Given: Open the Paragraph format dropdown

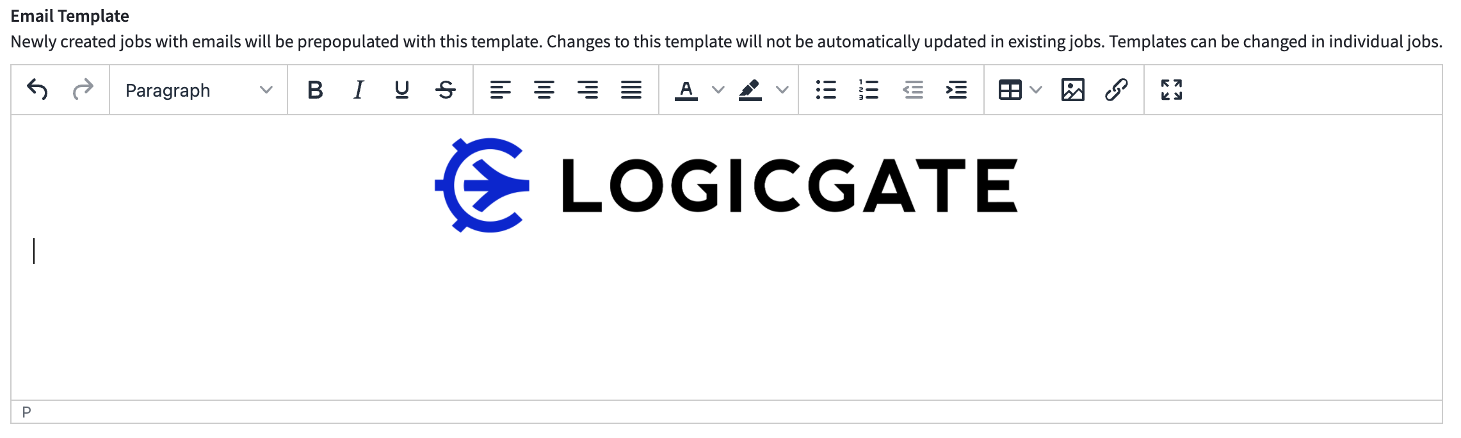Looking at the screenshot, I should (x=198, y=90).
